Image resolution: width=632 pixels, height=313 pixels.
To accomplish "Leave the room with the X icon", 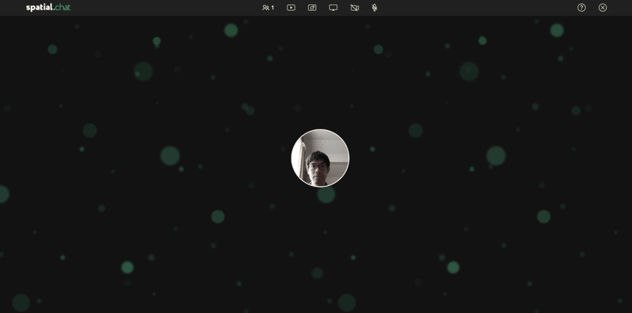I will tap(603, 8).
